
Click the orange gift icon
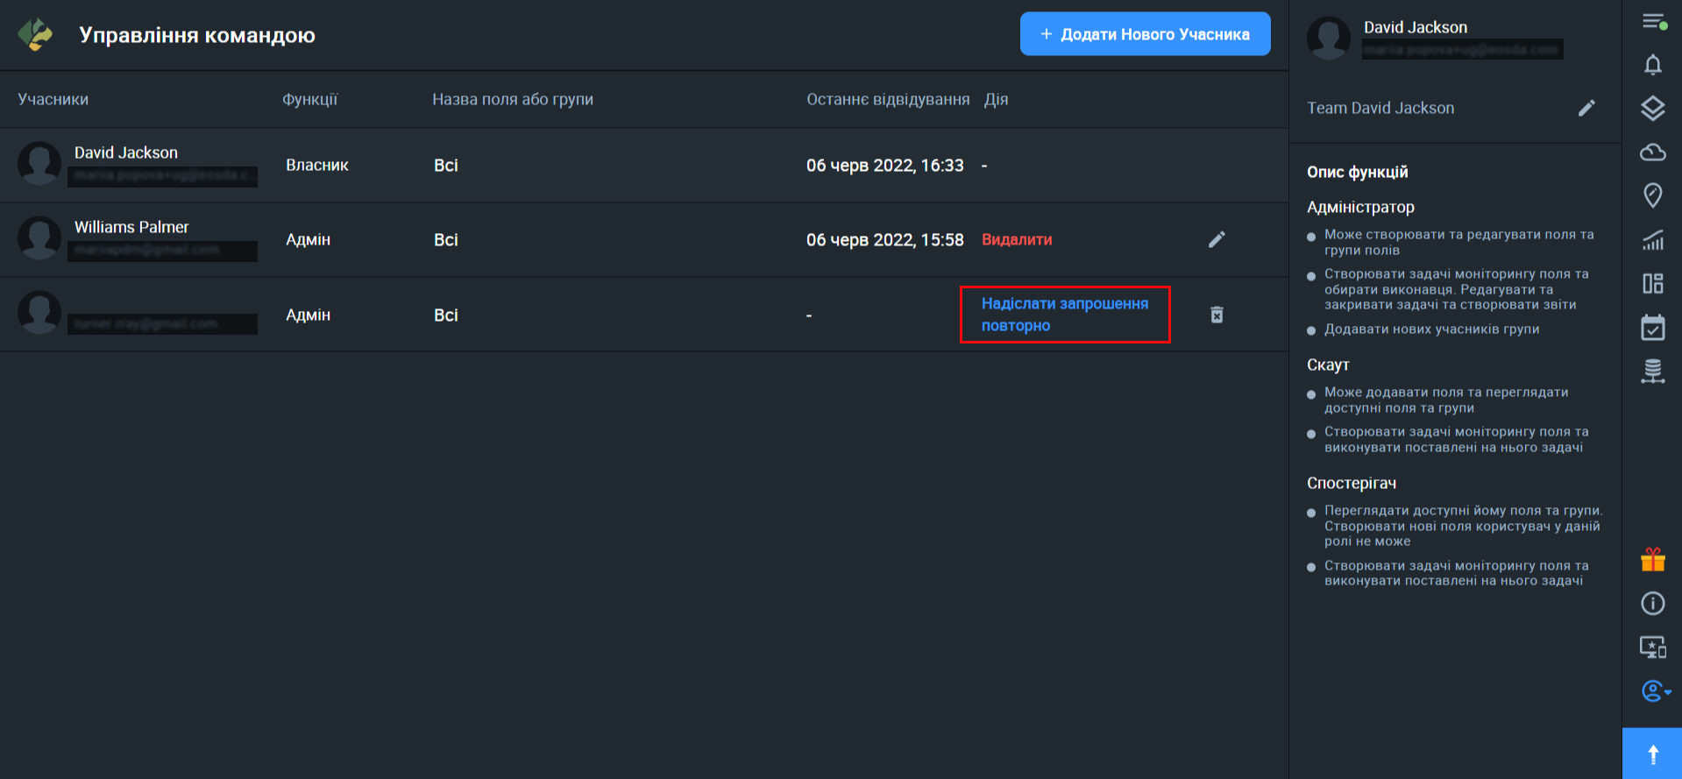click(1652, 559)
